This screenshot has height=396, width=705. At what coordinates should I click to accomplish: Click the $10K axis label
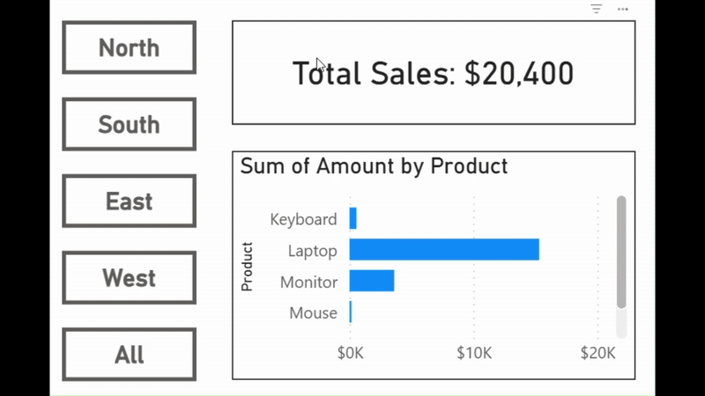474,354
